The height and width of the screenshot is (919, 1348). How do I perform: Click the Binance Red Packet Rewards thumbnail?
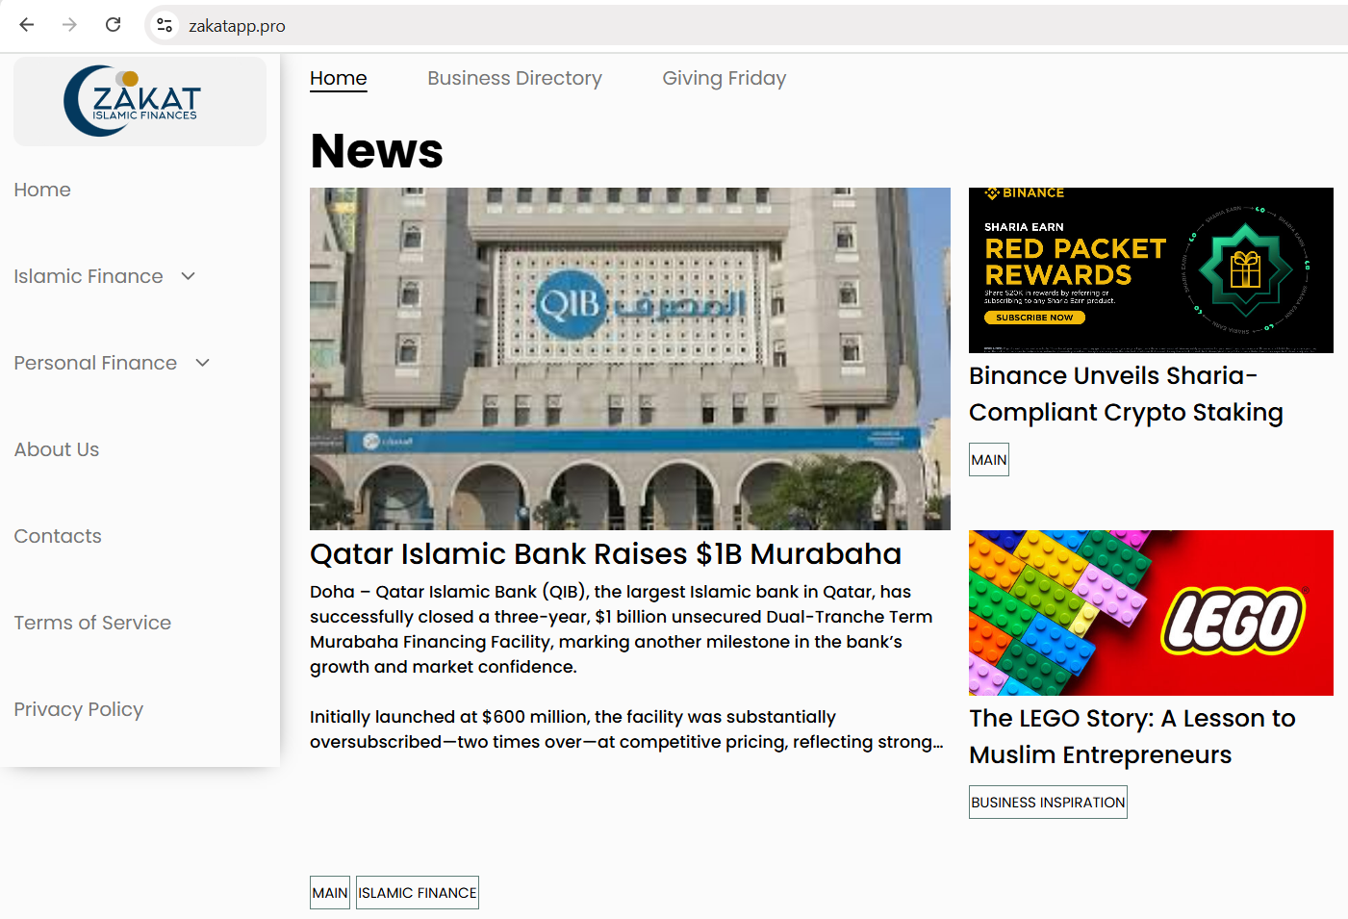(x=1151, y=270)
